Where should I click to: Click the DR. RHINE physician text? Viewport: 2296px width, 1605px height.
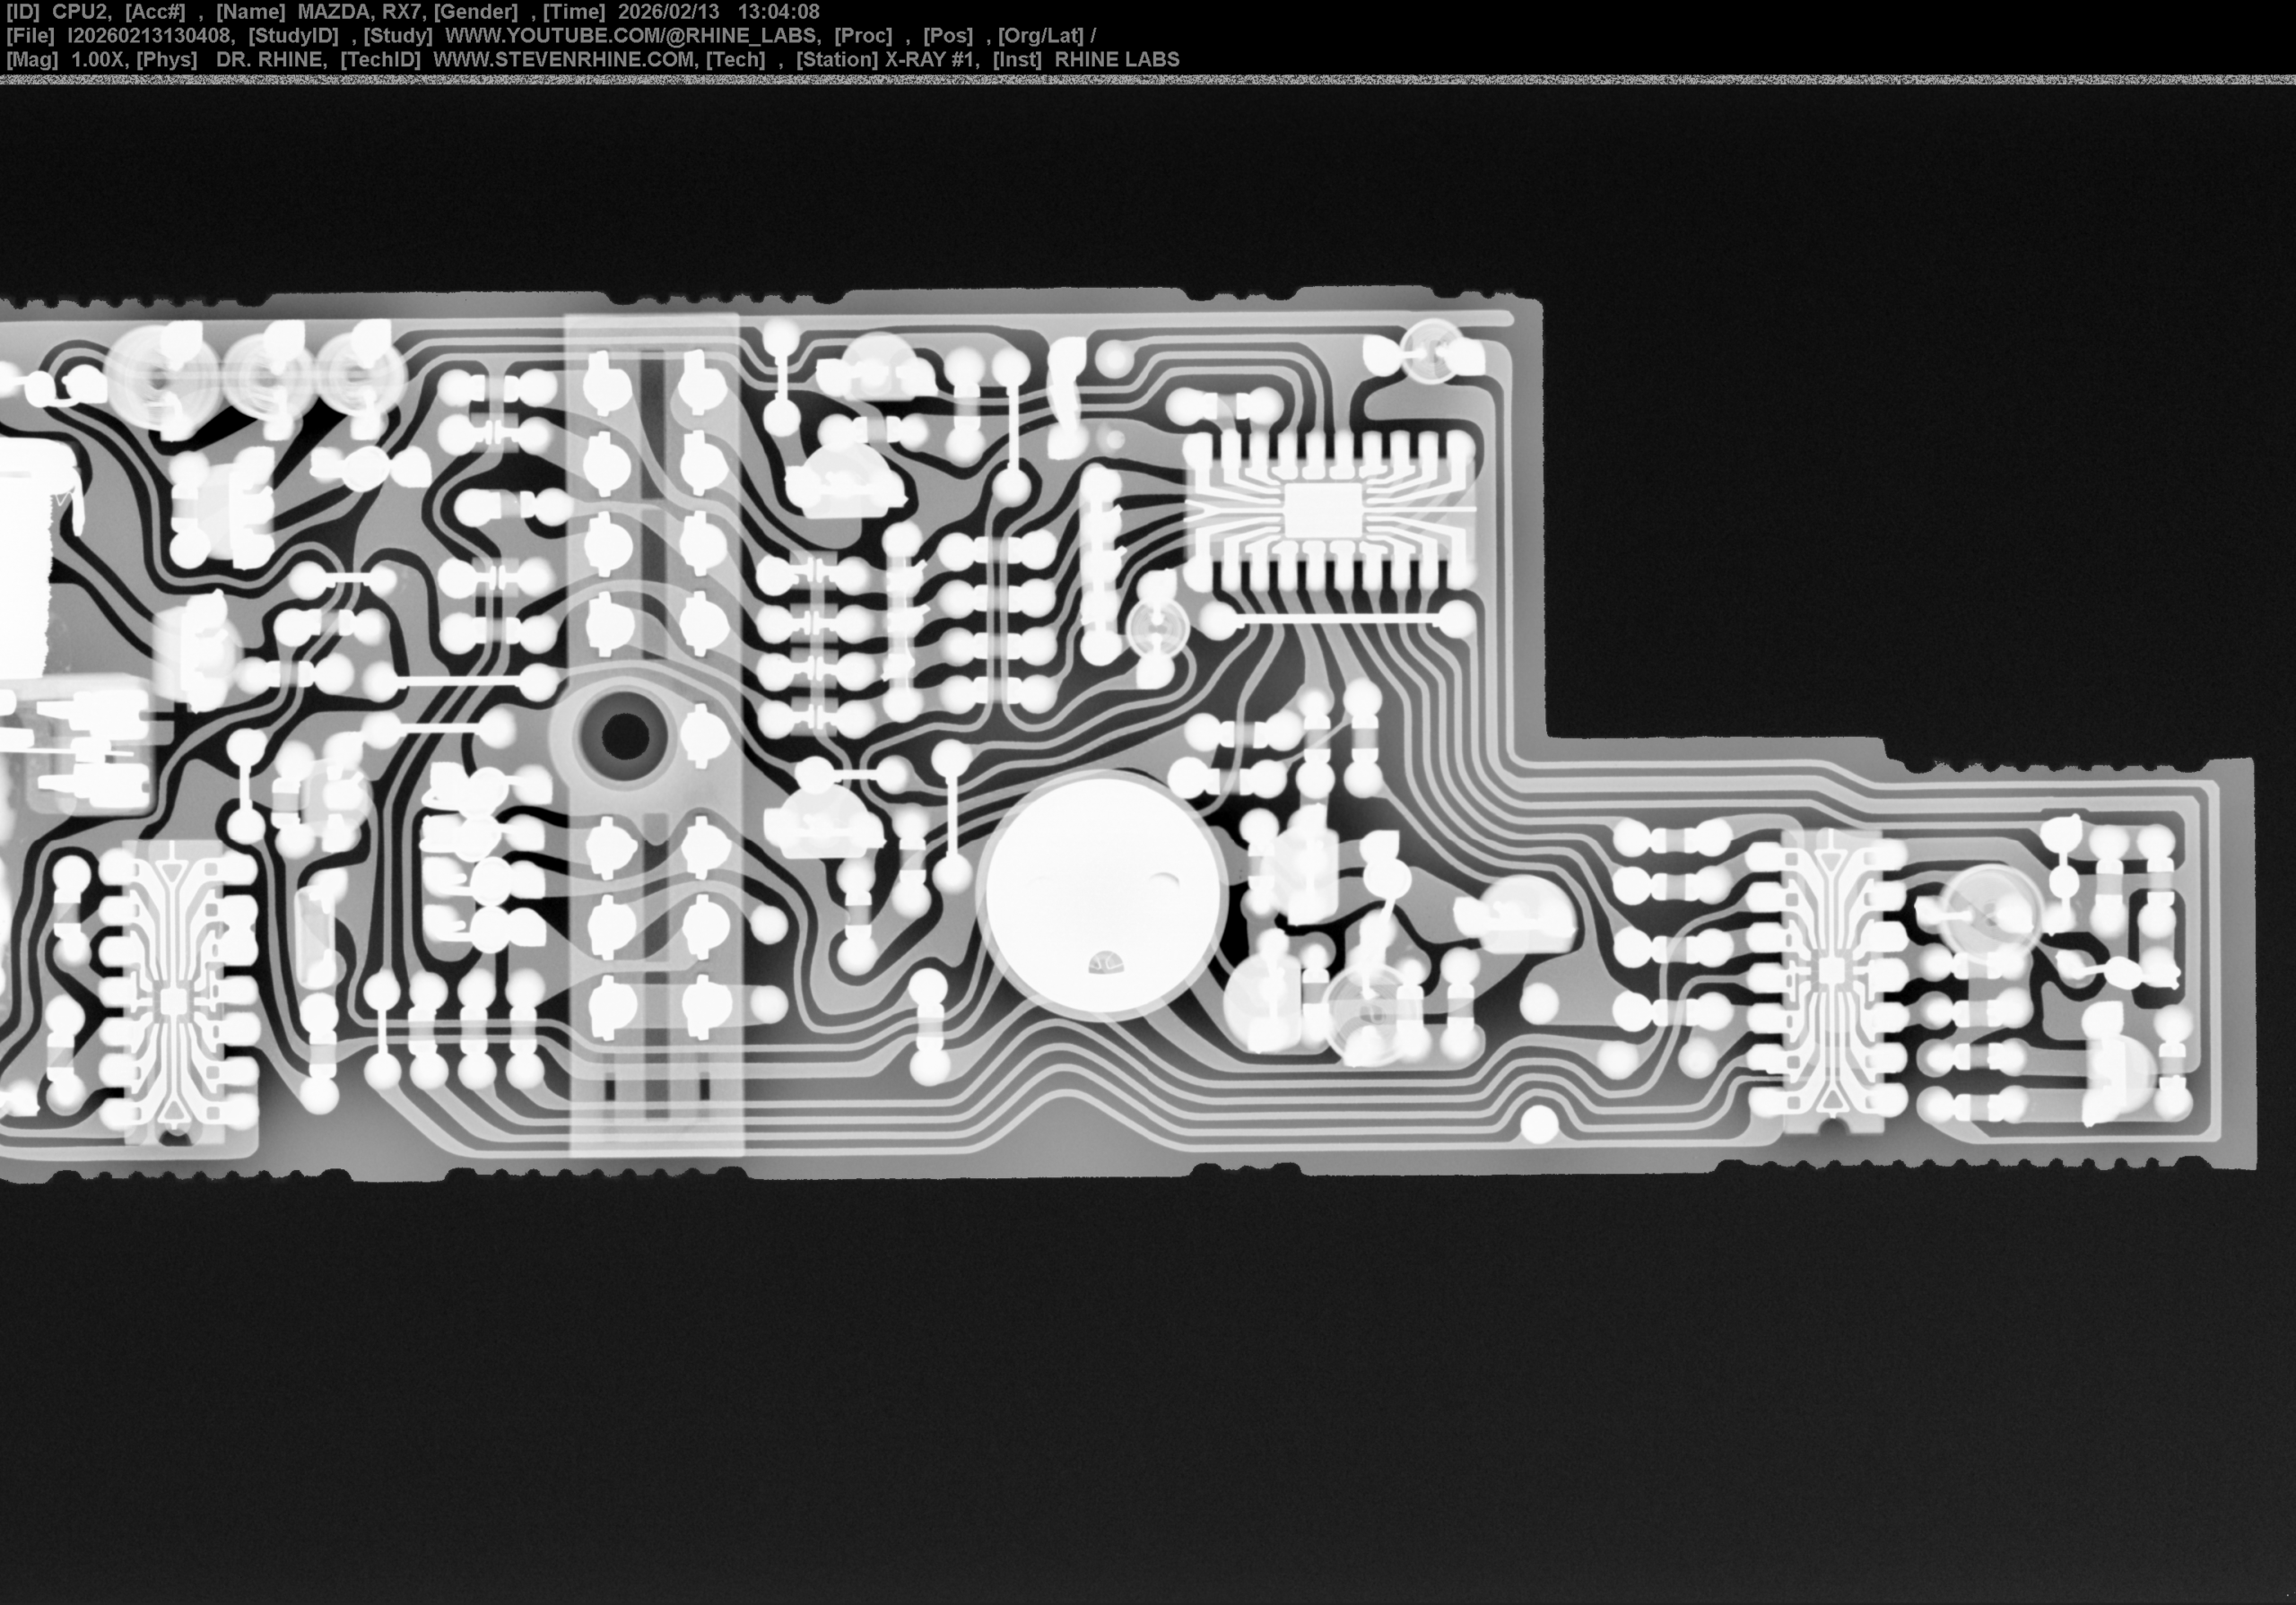click(270, 60)
